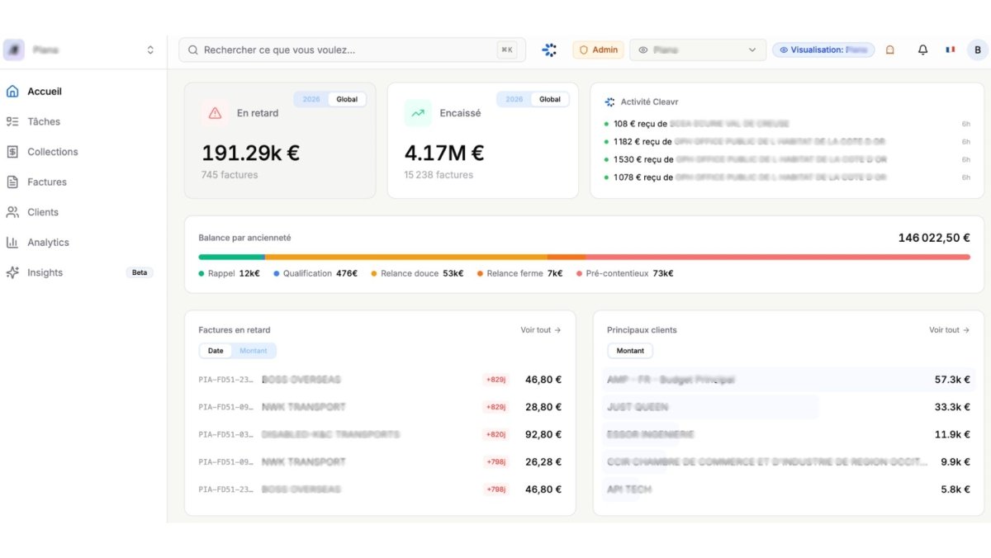Open the visualisation dropdown with eye icon
The width and height of the screenshot is (991, 558).
click(697, 50)
